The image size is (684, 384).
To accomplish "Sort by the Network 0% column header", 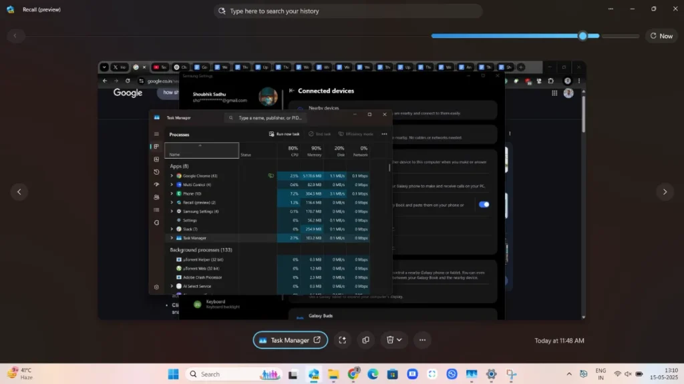I will pos(358,151).
